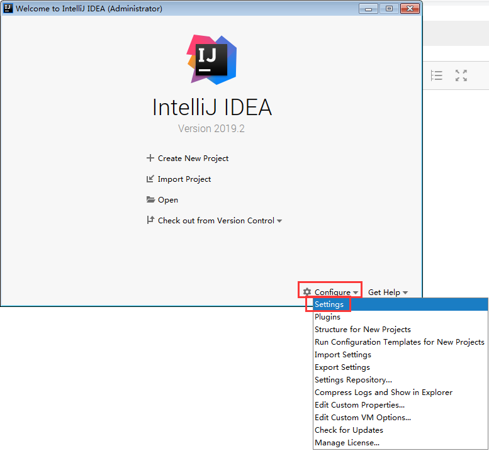Click the IntelliJ IDEA heading text
The width and height of the screenshot is (489, 451).
click(211, 107)
